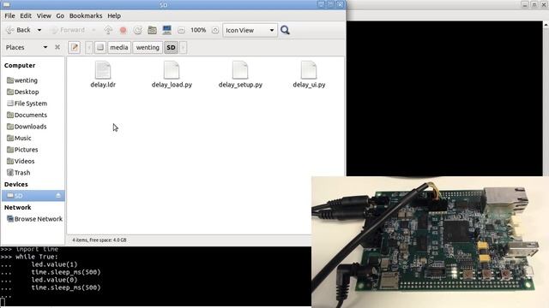
Task: Click the circuit board video thumbnail
Action: (430, 242)
